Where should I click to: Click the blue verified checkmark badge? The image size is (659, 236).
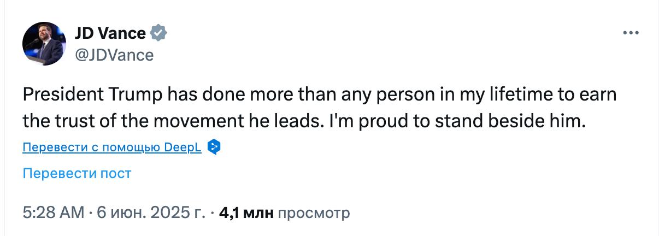tap(158, 33)
